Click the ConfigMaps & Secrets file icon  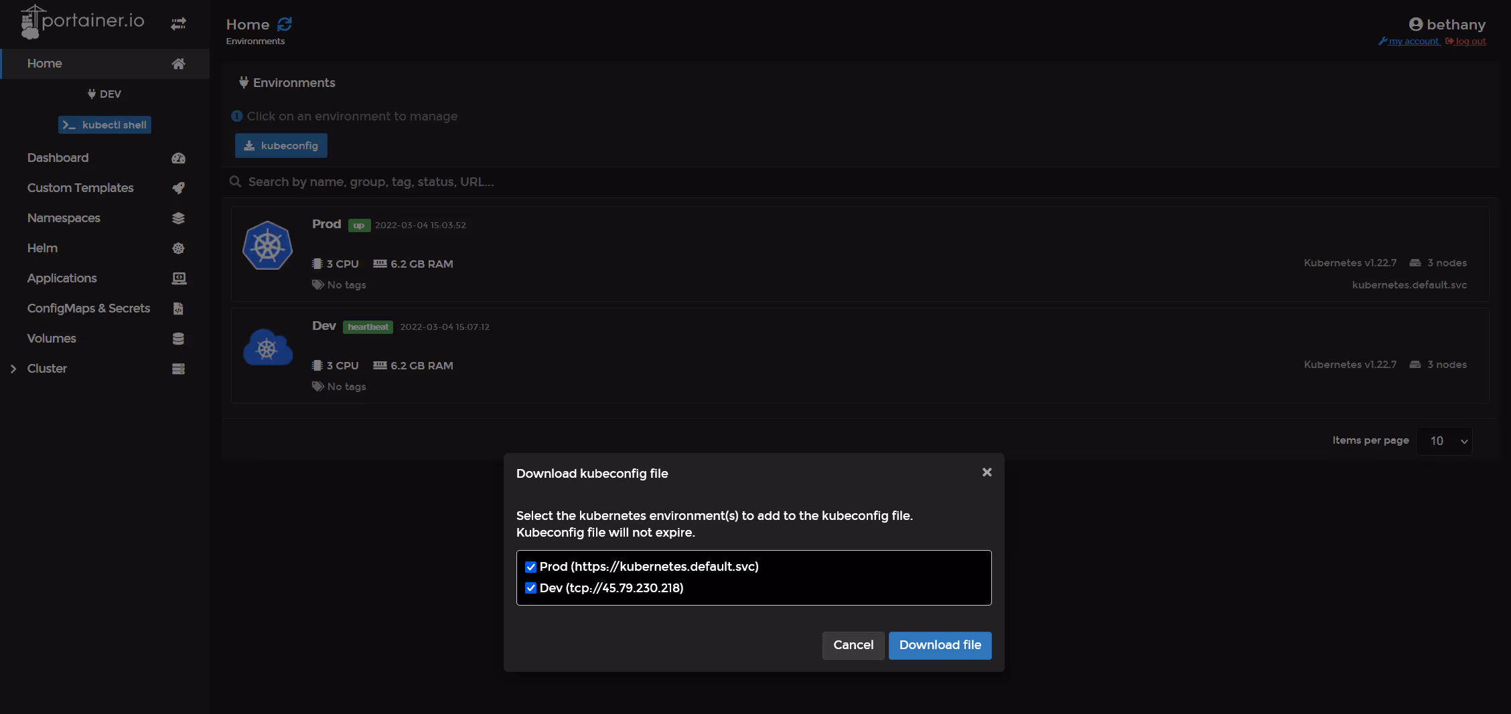pyautogui.click(x=178, y=308)
